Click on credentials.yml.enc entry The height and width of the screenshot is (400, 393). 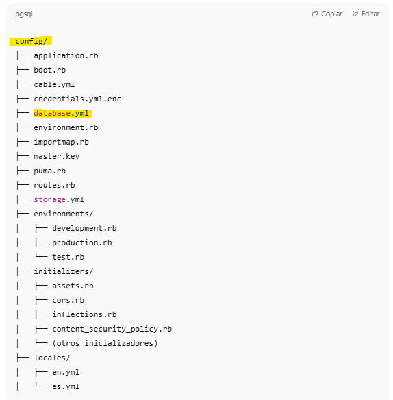[x=77, y=99]
